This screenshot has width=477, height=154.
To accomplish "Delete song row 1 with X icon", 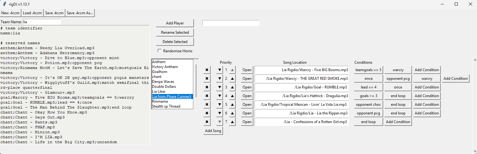I will point(207,70).
